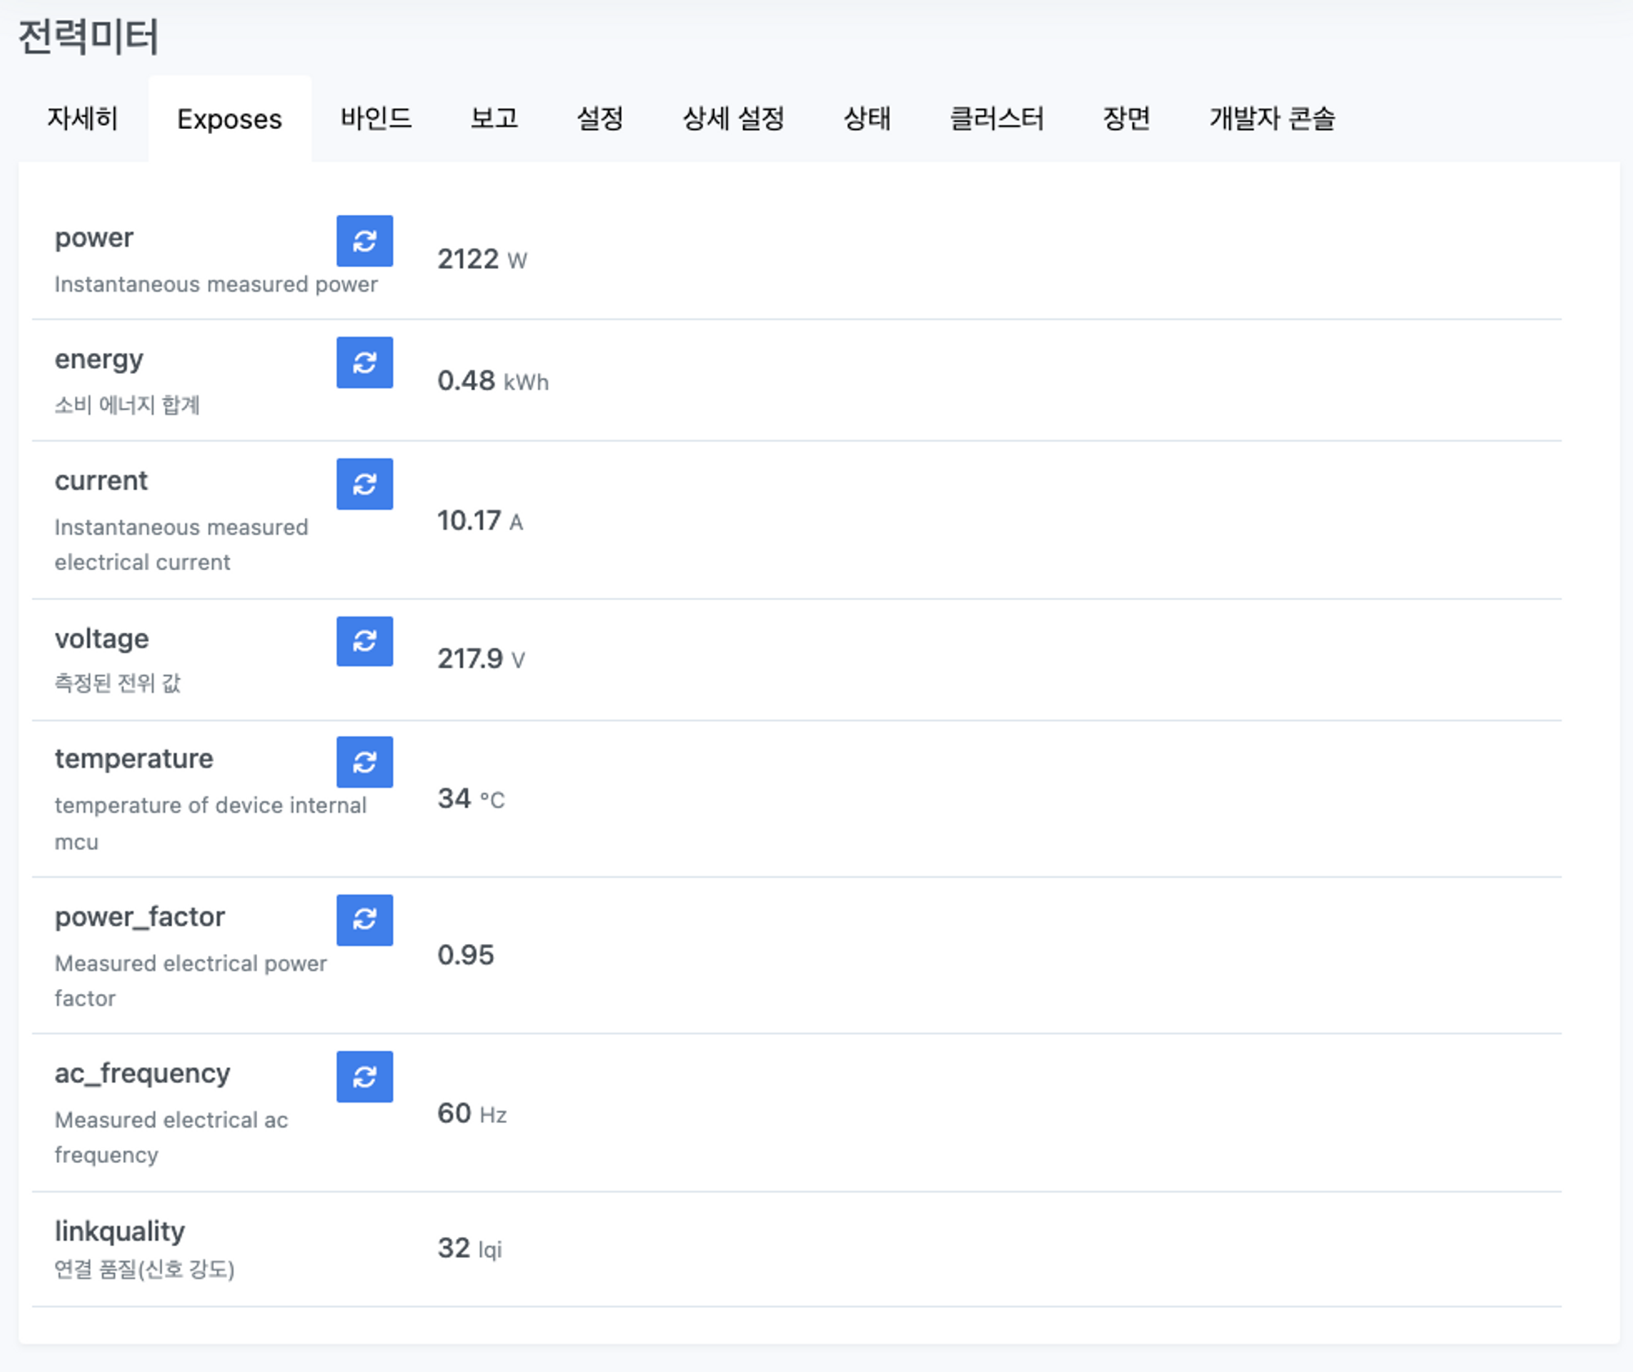Image resolution: width=1633 pixels, height=1372 pixels.
Task: Refresh the temperature reading
Action: 364,762
